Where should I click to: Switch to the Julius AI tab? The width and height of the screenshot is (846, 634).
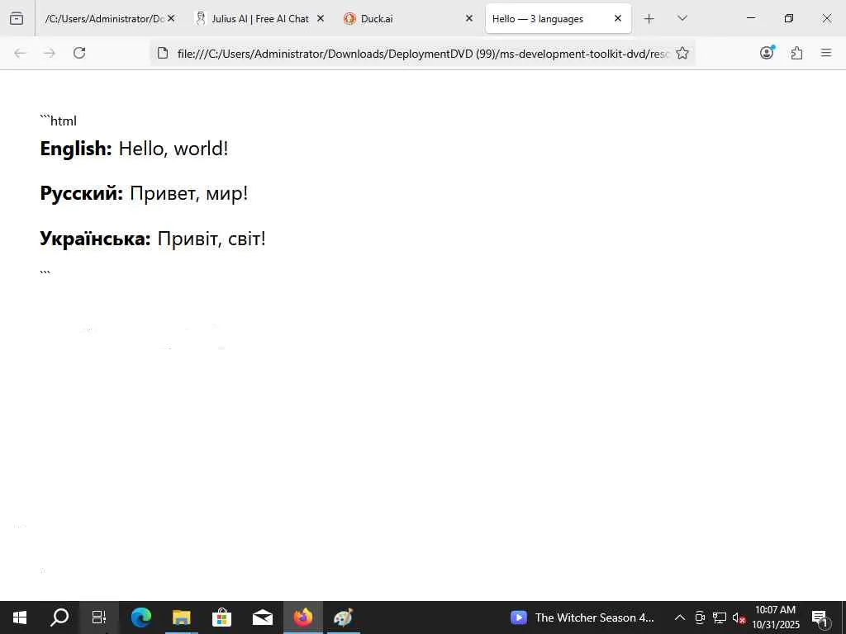point(259,18)
